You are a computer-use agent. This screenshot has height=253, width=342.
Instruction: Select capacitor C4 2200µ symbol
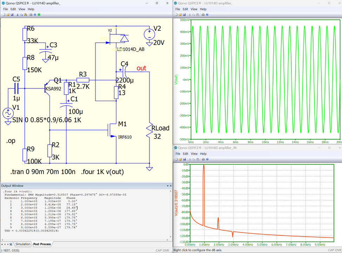click(124, 72)
